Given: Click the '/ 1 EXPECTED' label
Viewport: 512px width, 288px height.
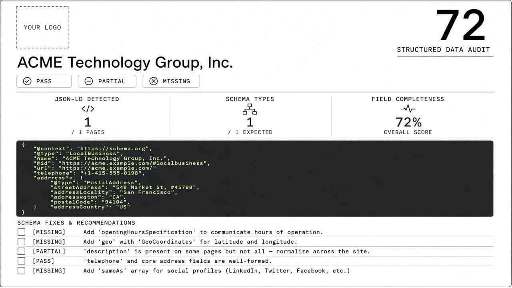Looking at the screenshot, I should pyautogui.click(x=250, y=132).
